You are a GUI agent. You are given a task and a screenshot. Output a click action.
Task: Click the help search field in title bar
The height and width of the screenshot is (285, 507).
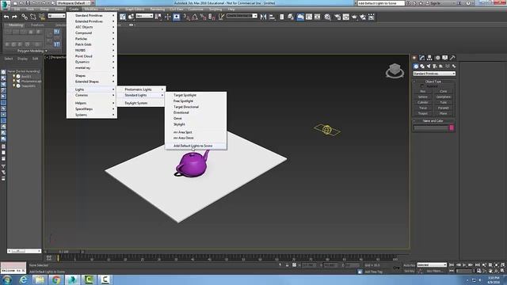[381, 3]
